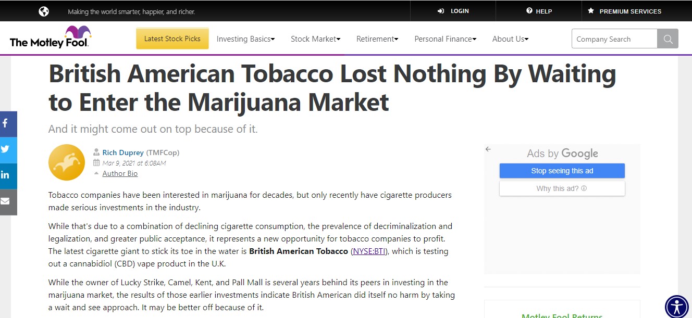Image resolution: width=692 pixels, height=318 pixels.
Task: Share article on Twitter
Action: [x=6, y=149]
